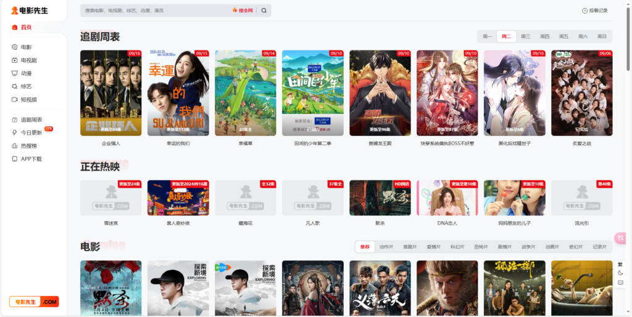This screenshot has height=317, width=632.
Task: Select the 周日 schedule tab
Action: [602, 36]
